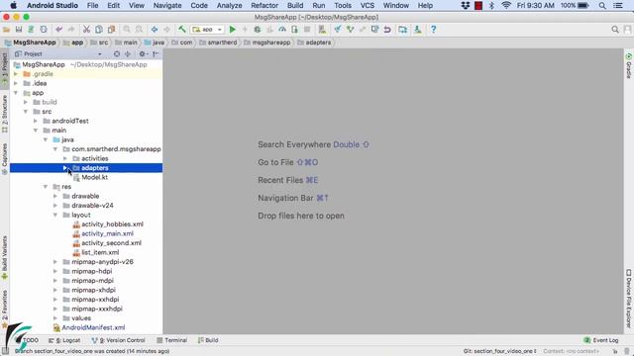Open the VCS menu
This screenshot has height=356, width=634.
pyautogui.click(x=368, y=5)
